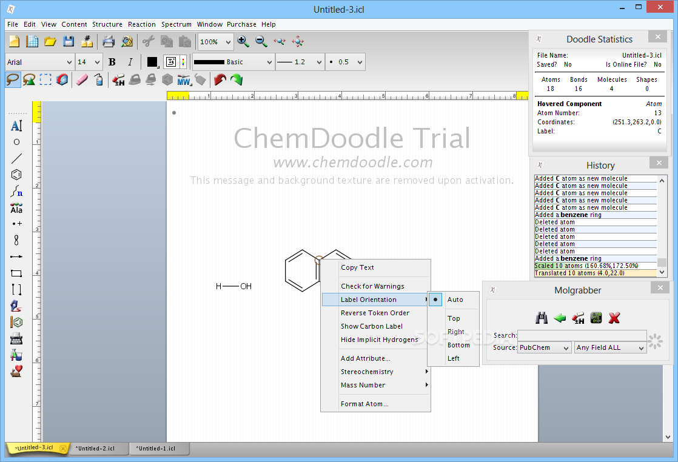Click the red X in Molgrabber

[x=614, y=318]
